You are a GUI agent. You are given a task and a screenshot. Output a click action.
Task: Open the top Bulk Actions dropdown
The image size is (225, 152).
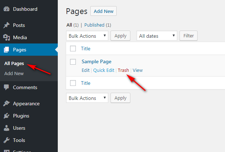pyautogui.click(x=87, y=36)
